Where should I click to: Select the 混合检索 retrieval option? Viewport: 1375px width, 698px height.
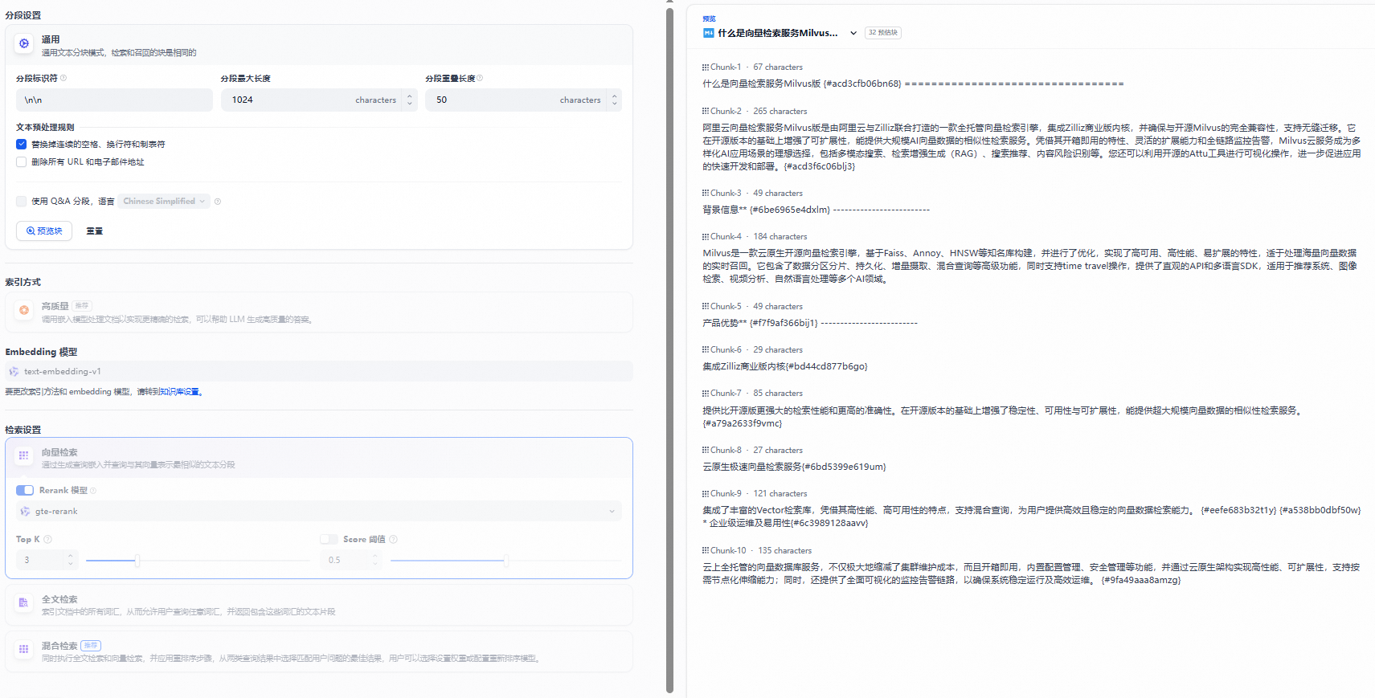[x=319, y=651]
